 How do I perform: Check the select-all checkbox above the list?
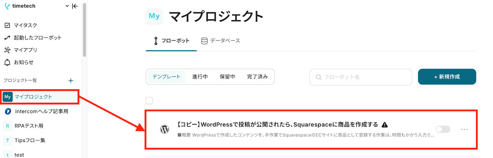(x=149, y=101)
